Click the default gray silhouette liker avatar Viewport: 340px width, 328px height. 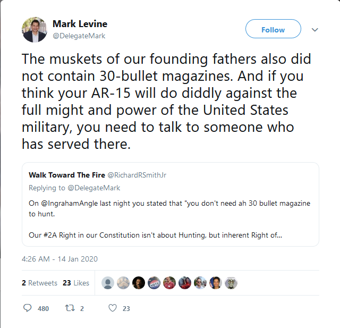[108, 283]
